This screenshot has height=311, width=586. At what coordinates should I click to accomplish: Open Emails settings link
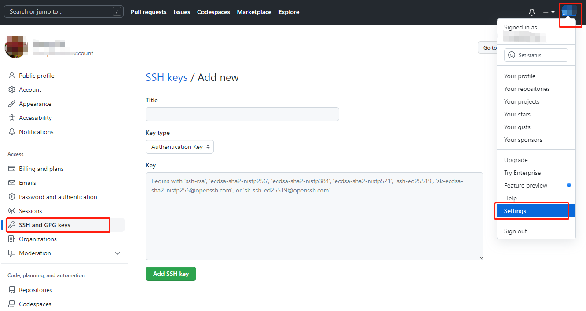[27, 183]
